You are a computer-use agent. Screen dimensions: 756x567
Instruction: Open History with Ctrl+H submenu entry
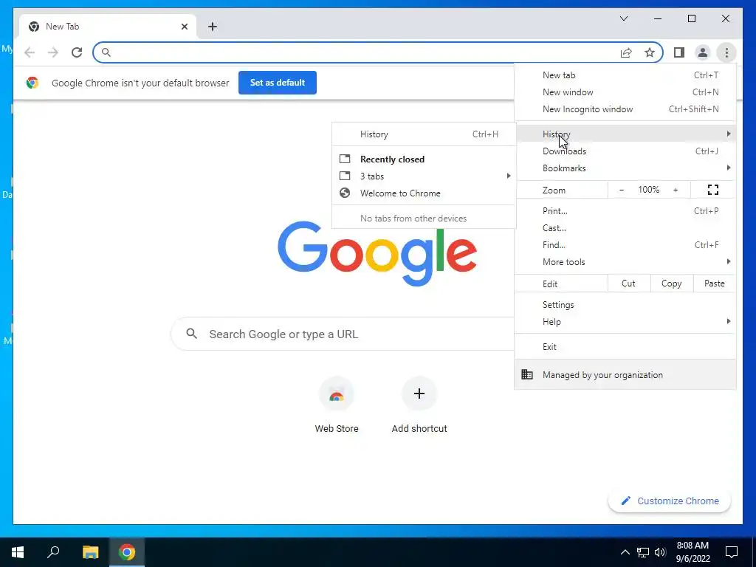pos(424,134)
